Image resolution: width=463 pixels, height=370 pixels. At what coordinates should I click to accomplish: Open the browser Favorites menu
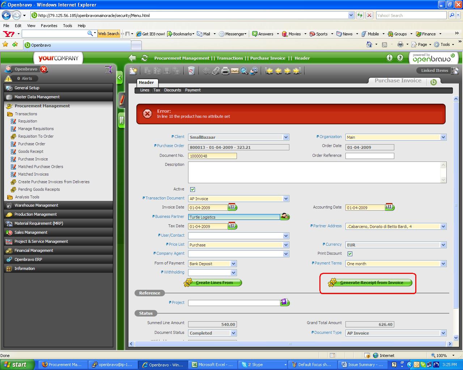(x=49, y=26)
